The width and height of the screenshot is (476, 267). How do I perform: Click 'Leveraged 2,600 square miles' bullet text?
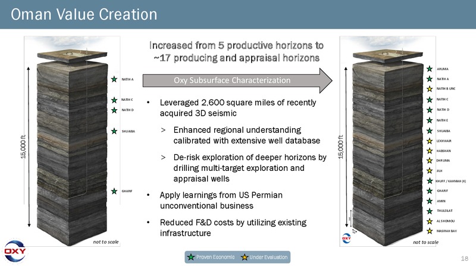[237, 108]
